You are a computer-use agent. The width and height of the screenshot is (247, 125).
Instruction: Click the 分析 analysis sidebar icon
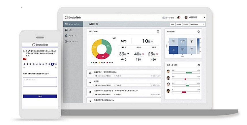pos(66,30)
